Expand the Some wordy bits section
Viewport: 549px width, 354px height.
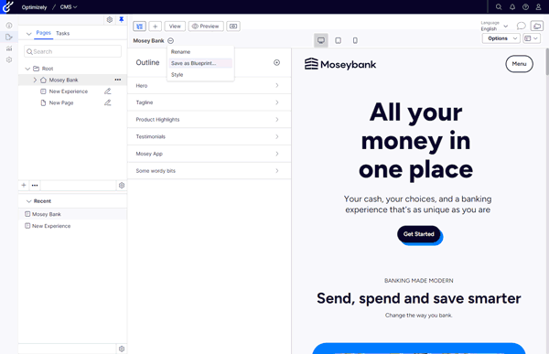click(209, 171)
